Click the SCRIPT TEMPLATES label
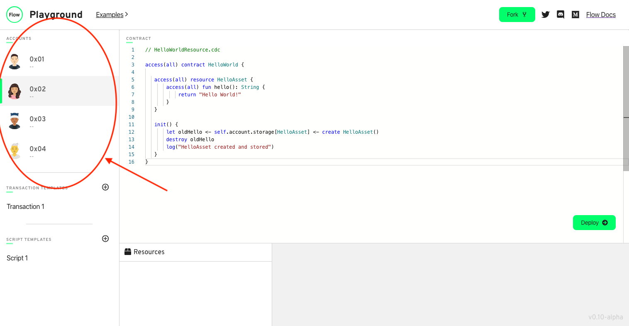Viewport: 629px width, 326px height. tap(29, 240)
